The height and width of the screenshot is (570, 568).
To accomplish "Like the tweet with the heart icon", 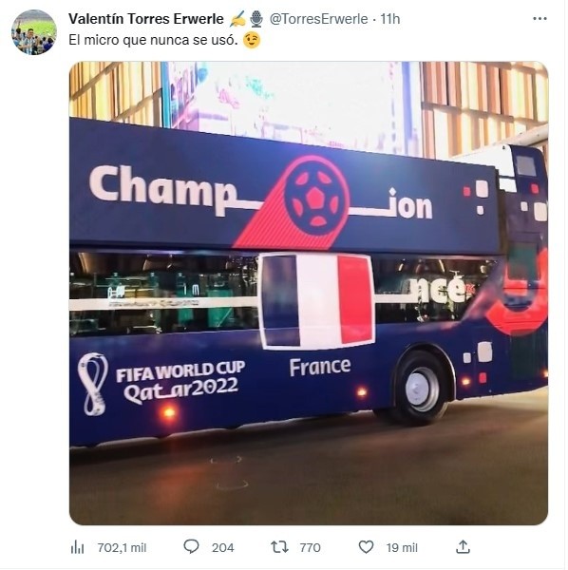I will (x=366, y=547).
